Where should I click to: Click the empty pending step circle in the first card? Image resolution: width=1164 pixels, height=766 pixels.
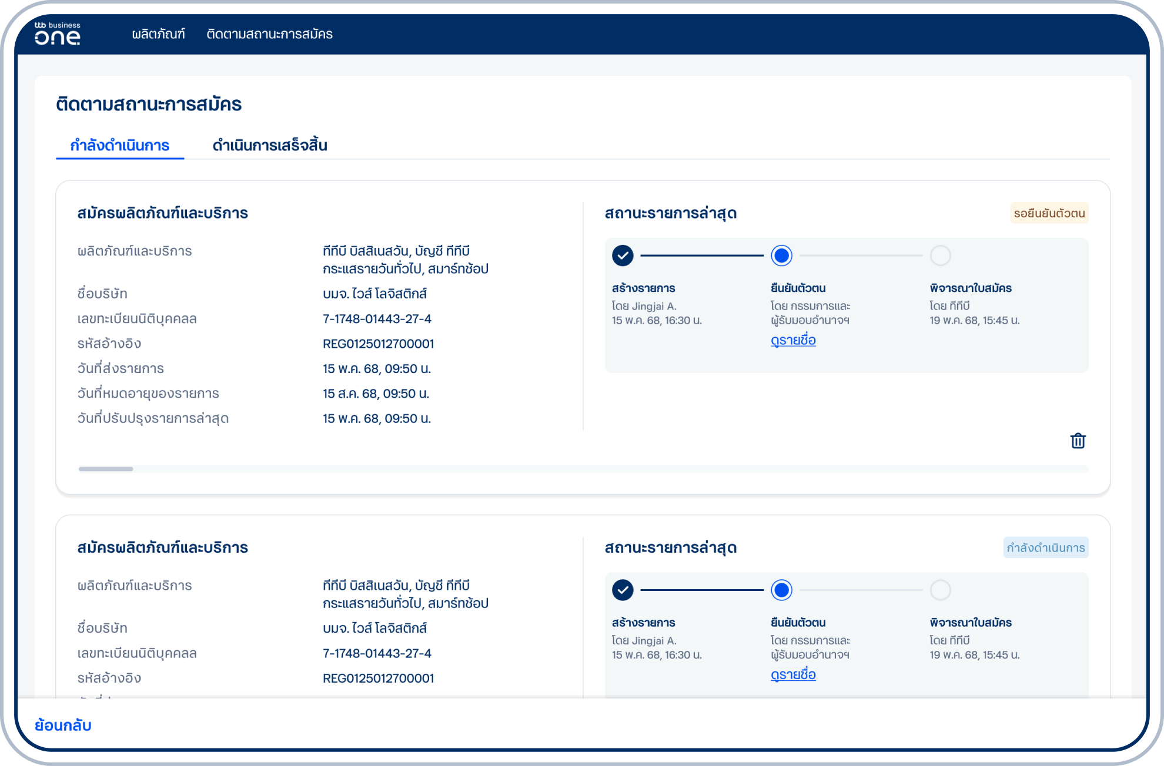point(940,256)
